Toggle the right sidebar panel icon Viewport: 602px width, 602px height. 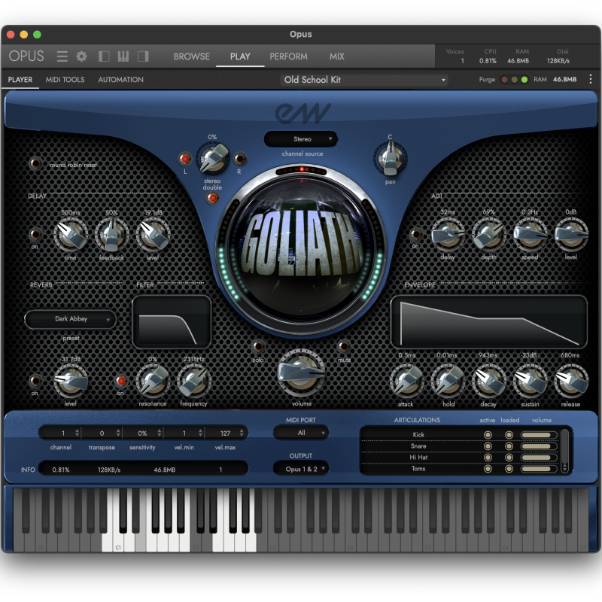click(143, 56)
